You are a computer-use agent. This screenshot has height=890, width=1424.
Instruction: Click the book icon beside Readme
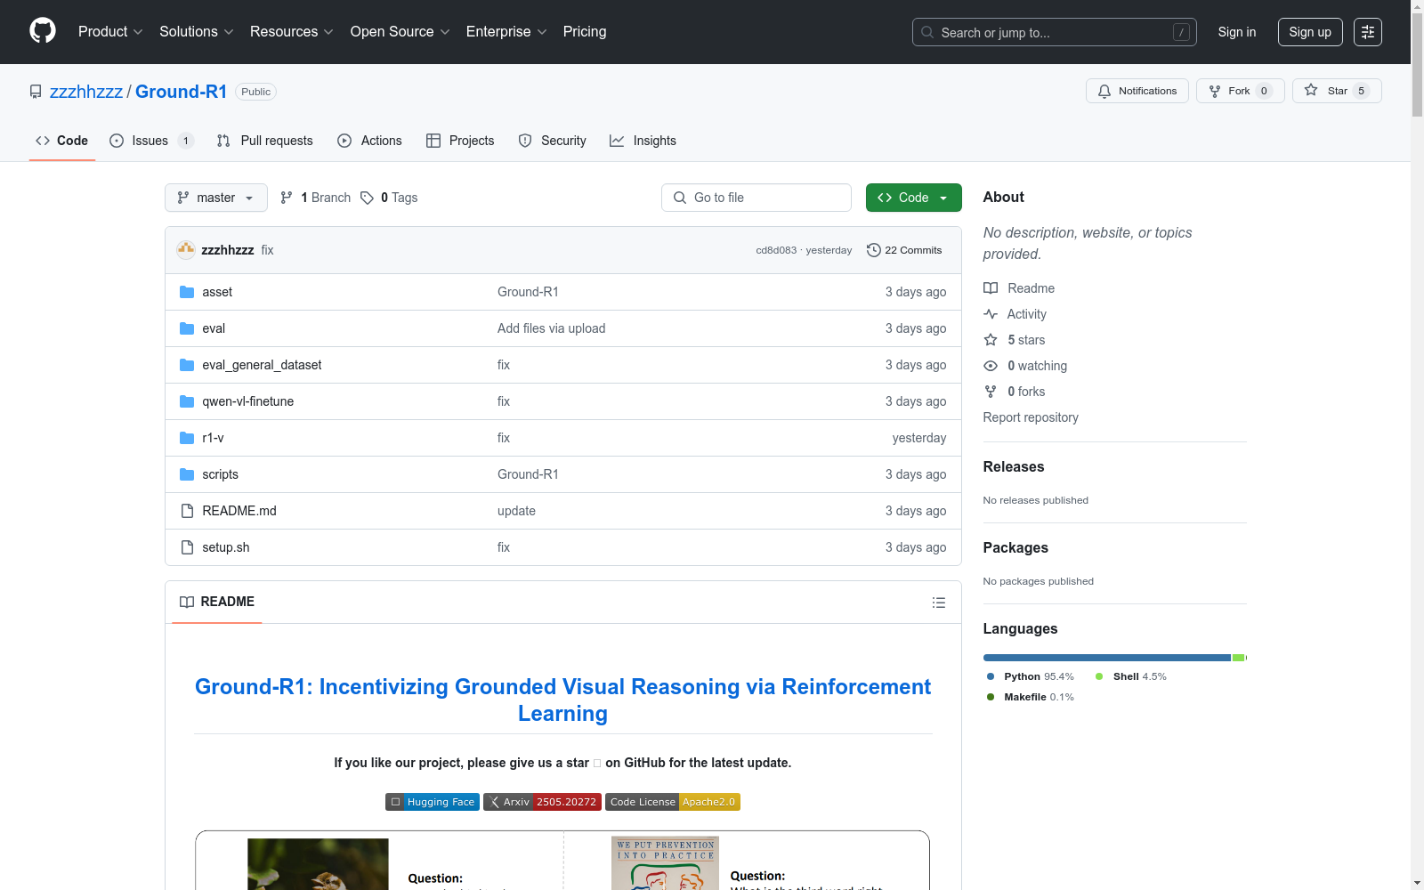(x=991, y=288)
